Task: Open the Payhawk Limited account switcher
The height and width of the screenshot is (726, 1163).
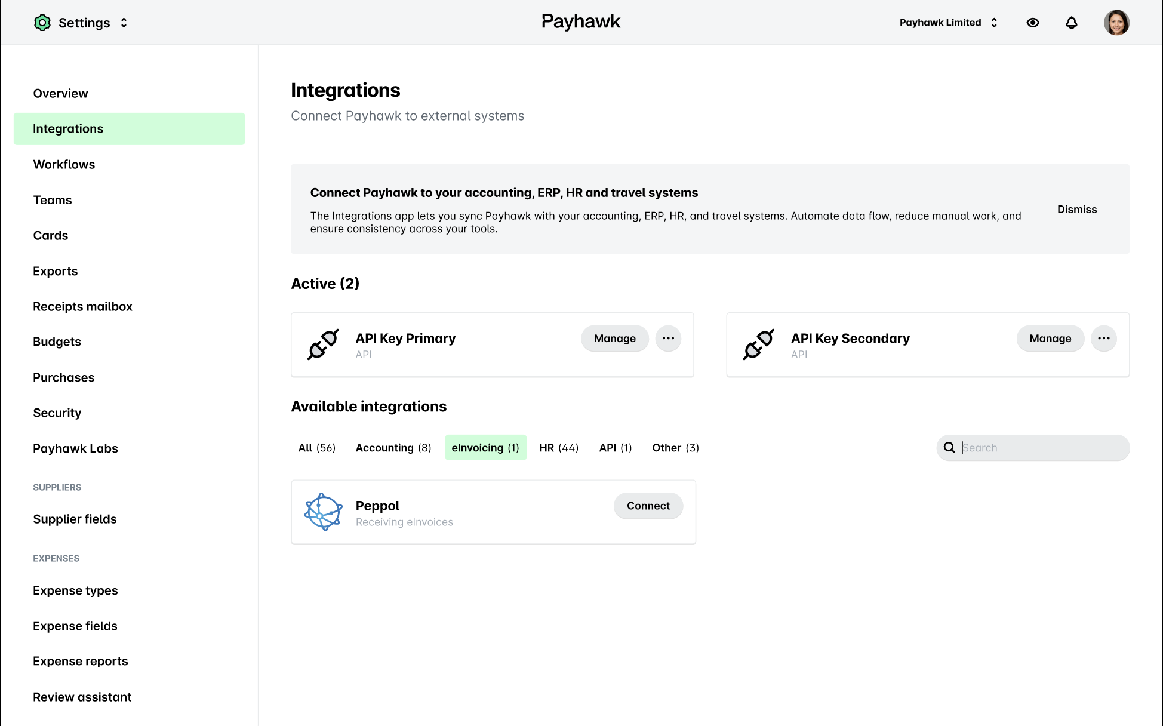Action: [949, 22]
